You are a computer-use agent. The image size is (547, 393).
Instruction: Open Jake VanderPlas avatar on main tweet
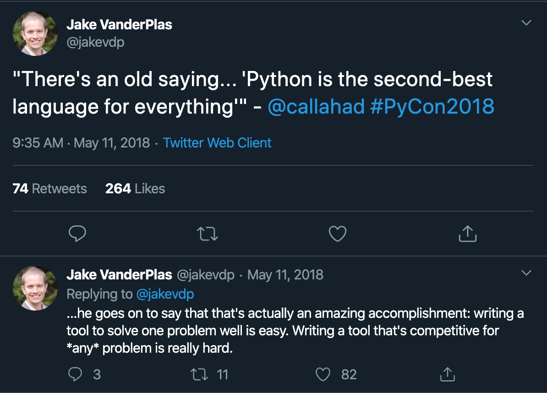tap(35, 33)
